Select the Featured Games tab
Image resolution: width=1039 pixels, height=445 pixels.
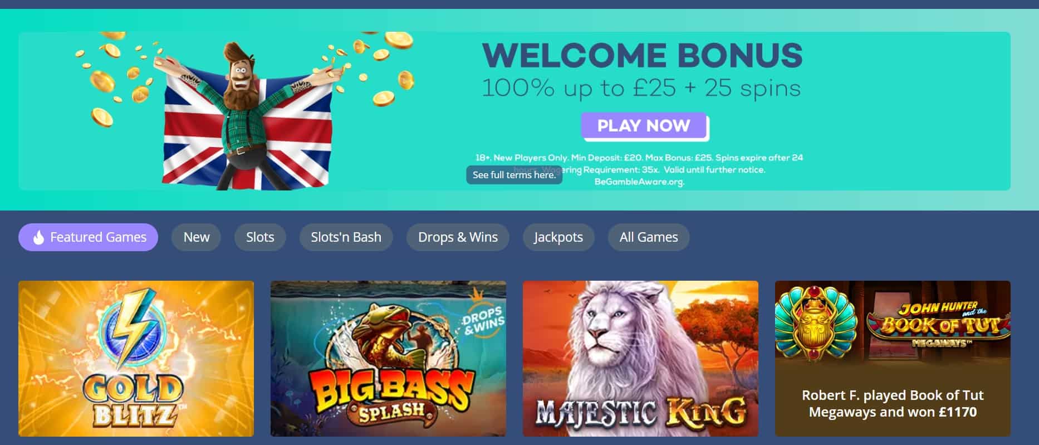pos(88,237)
